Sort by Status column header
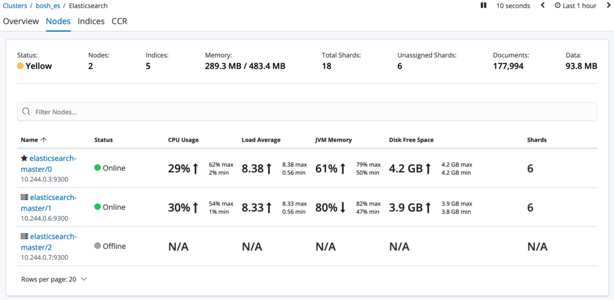 coord(103,140)
